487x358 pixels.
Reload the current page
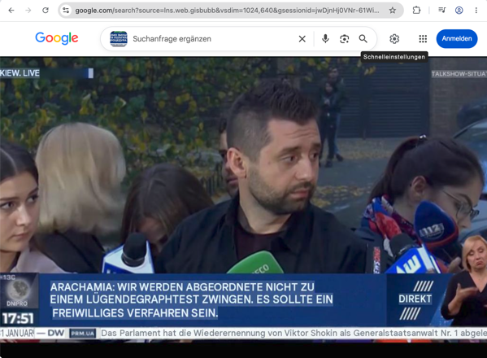tap(46, 11)
